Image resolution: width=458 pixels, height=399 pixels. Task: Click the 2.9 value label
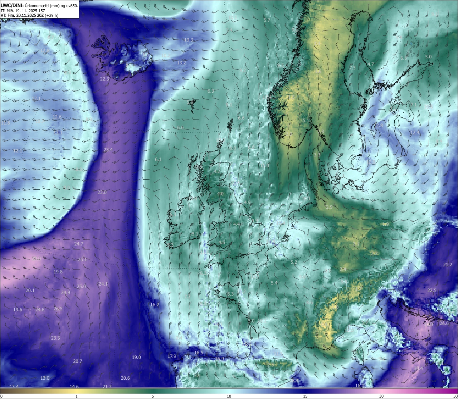pos(330,207)
